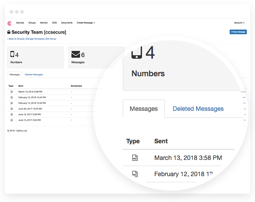The width and height of the screenshot is (255, 202).
Task: Click message icon for June 15, 2017 3:34 PM
Action: 11,120
